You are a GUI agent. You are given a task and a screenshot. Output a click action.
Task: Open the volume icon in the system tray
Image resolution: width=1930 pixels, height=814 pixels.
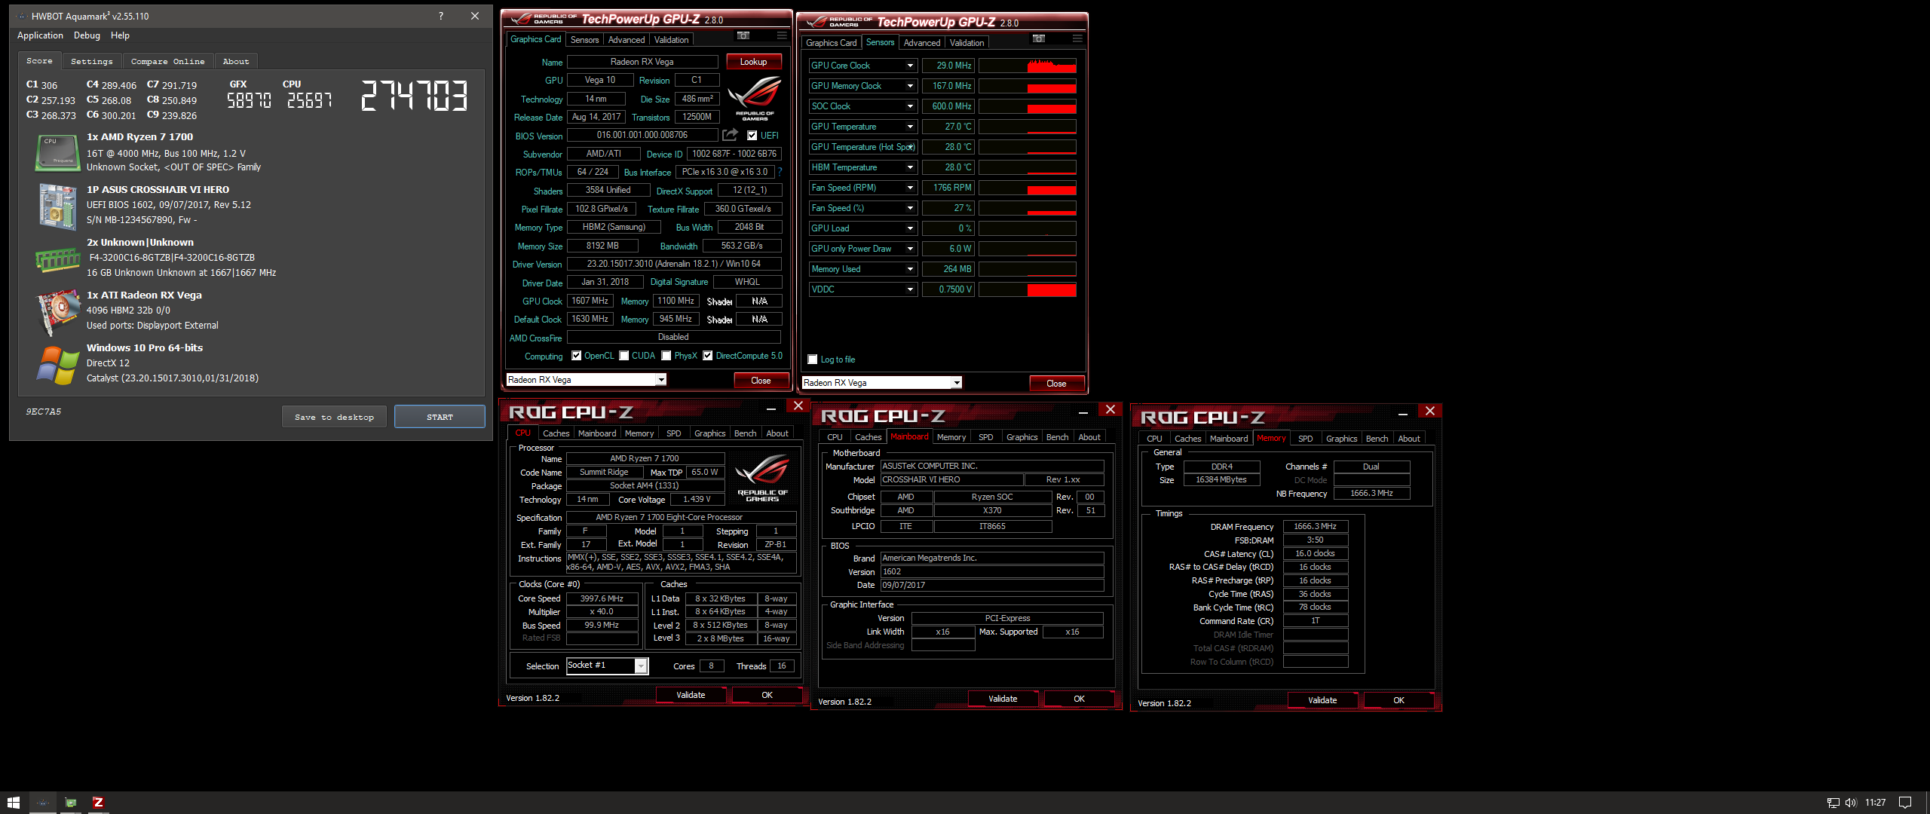tap(1851, 803)
